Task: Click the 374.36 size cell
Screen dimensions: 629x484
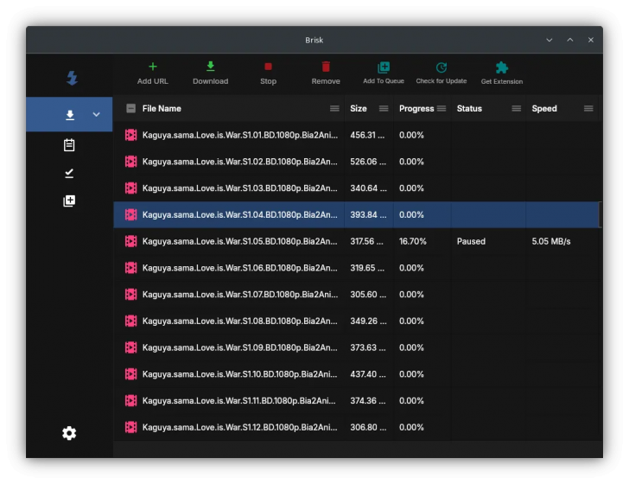Action: pos(367,400)
